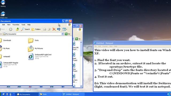Click the red Delete X icon
This screenshot has width=171, height=96.
pos(54,29)
